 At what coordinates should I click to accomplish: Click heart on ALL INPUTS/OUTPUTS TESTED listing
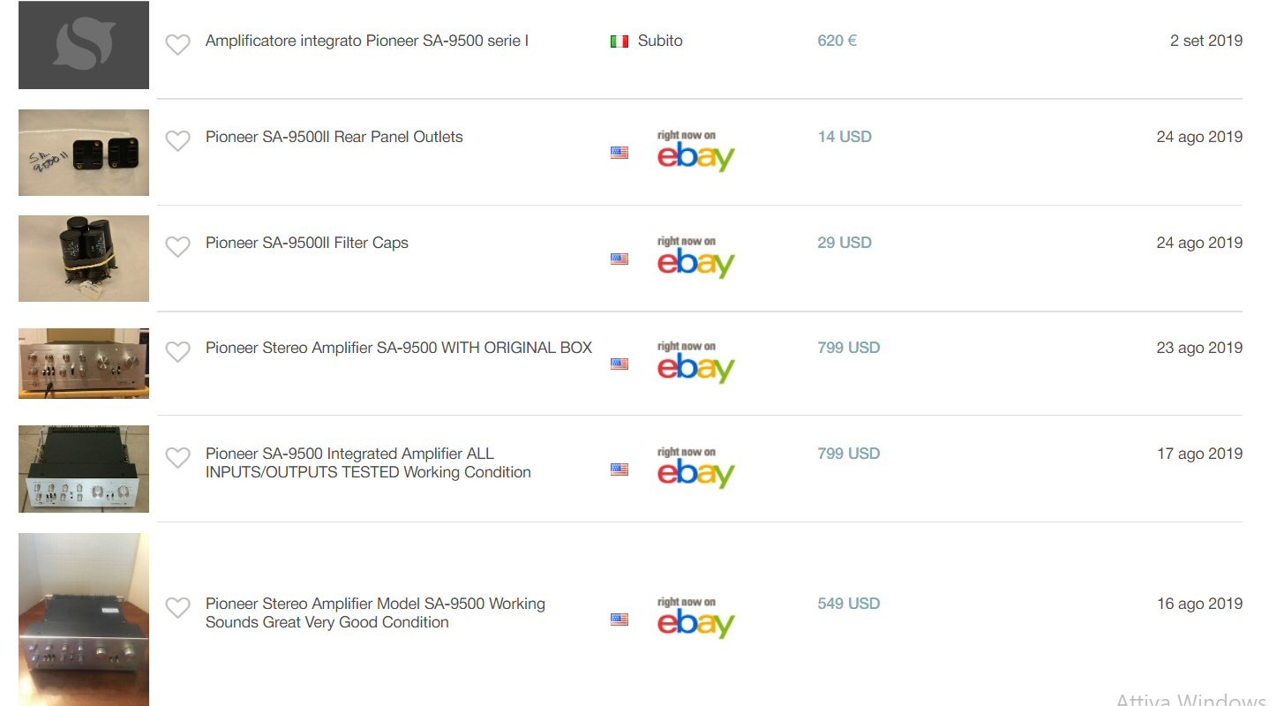point(177,457)
